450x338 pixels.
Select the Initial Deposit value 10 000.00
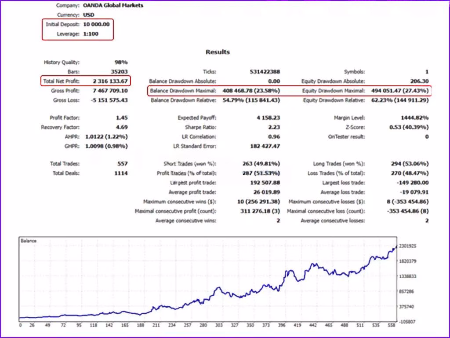point(96,25)
